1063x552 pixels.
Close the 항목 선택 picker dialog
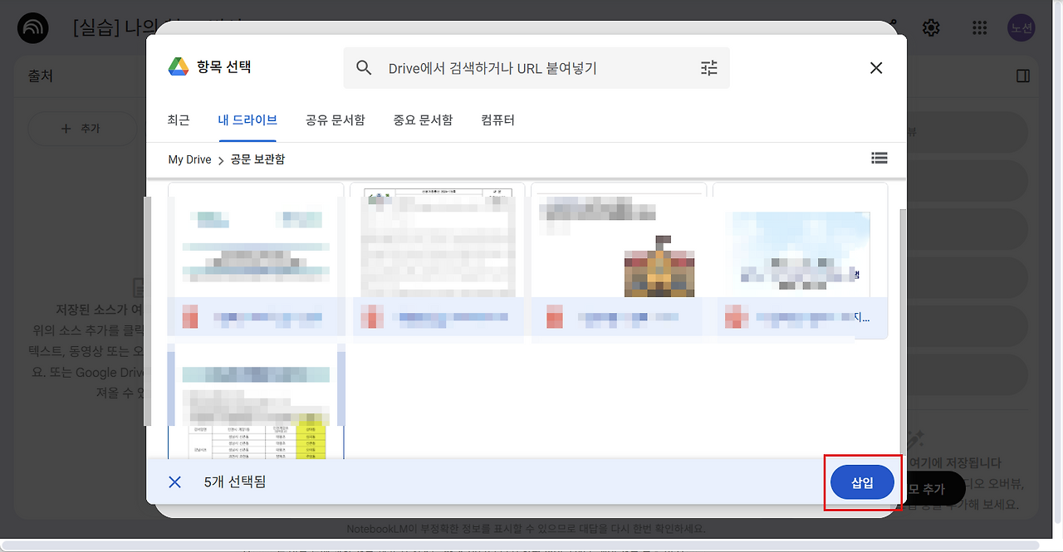point(876,68)
